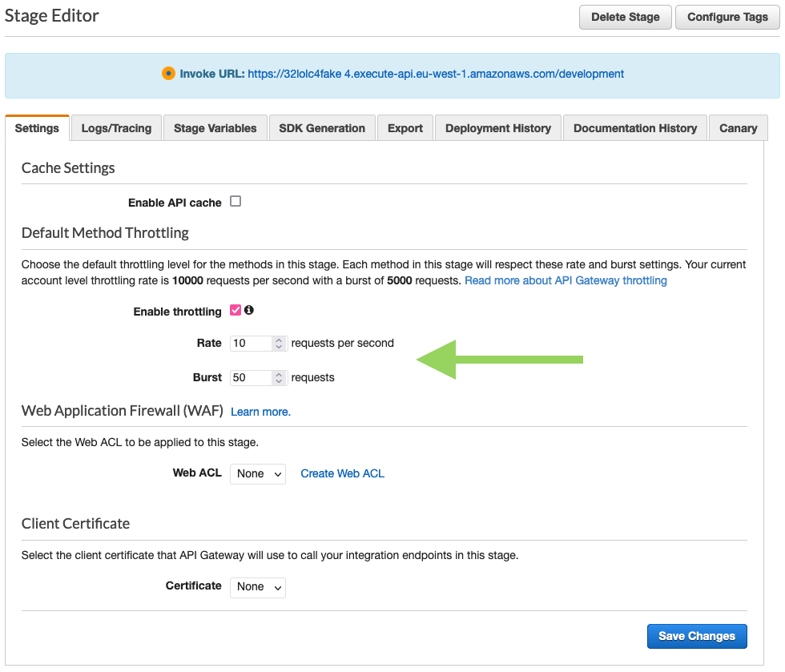Enable the API cache checkbox

coord(235,202)
